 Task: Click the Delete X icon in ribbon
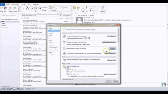click(27, 8)
